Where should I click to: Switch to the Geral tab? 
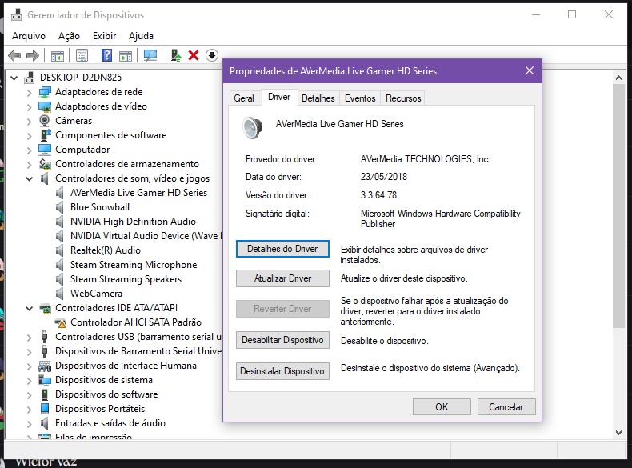pyautogui.click(x=244, y=98)
